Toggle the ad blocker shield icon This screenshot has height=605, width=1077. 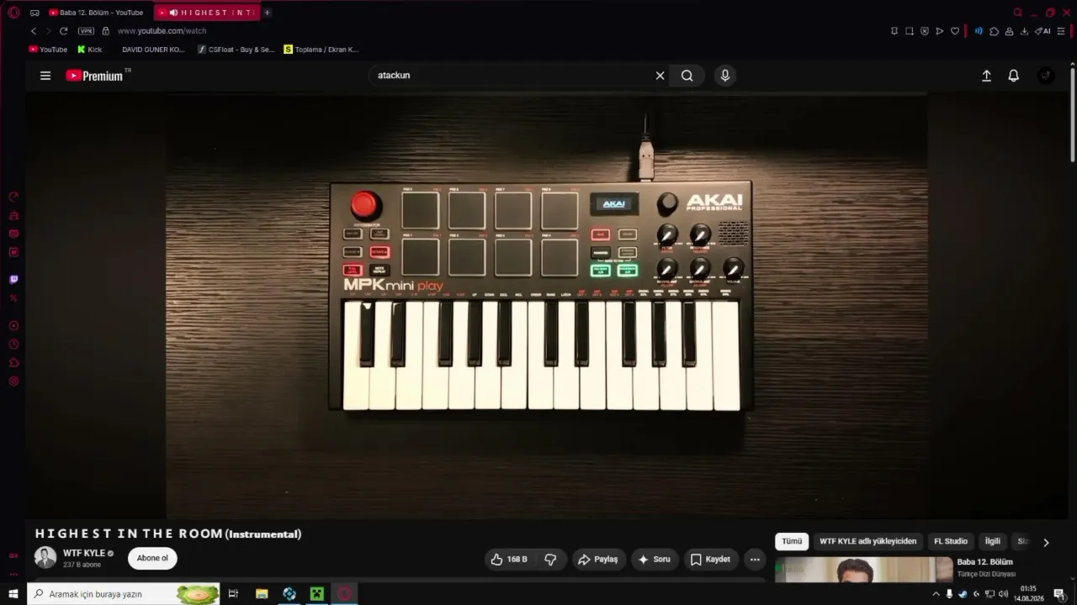(x=925, y=31)
